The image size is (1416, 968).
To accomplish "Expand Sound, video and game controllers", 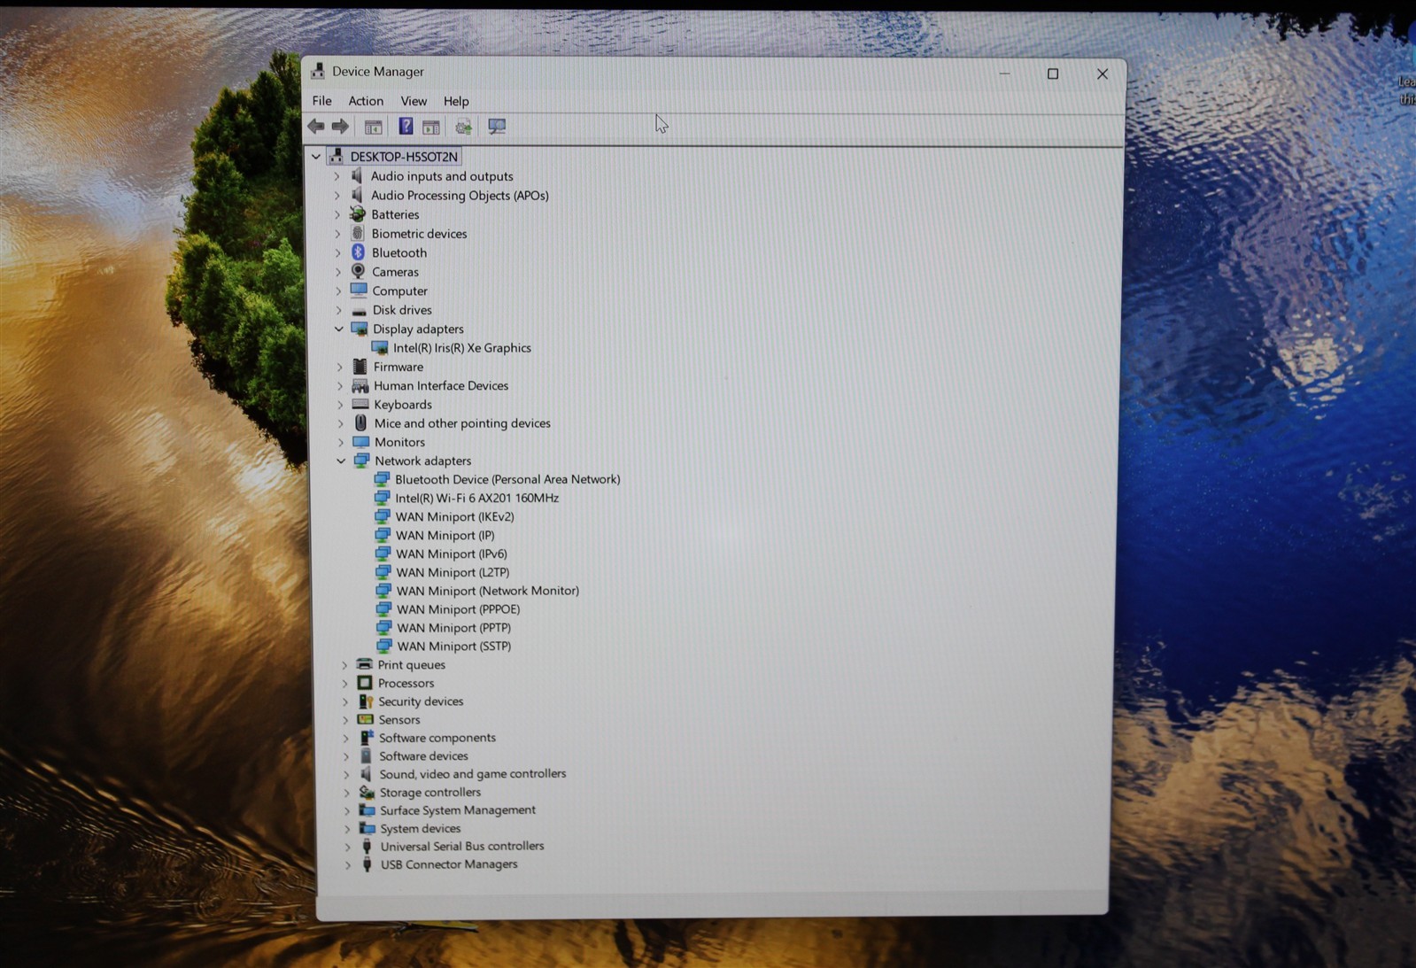I will [x=346, y=774].
